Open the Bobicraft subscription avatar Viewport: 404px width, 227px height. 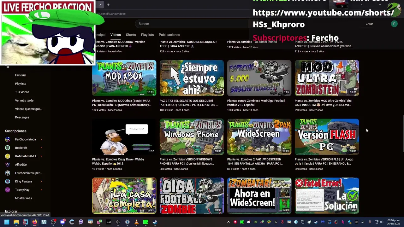point(8,148)
